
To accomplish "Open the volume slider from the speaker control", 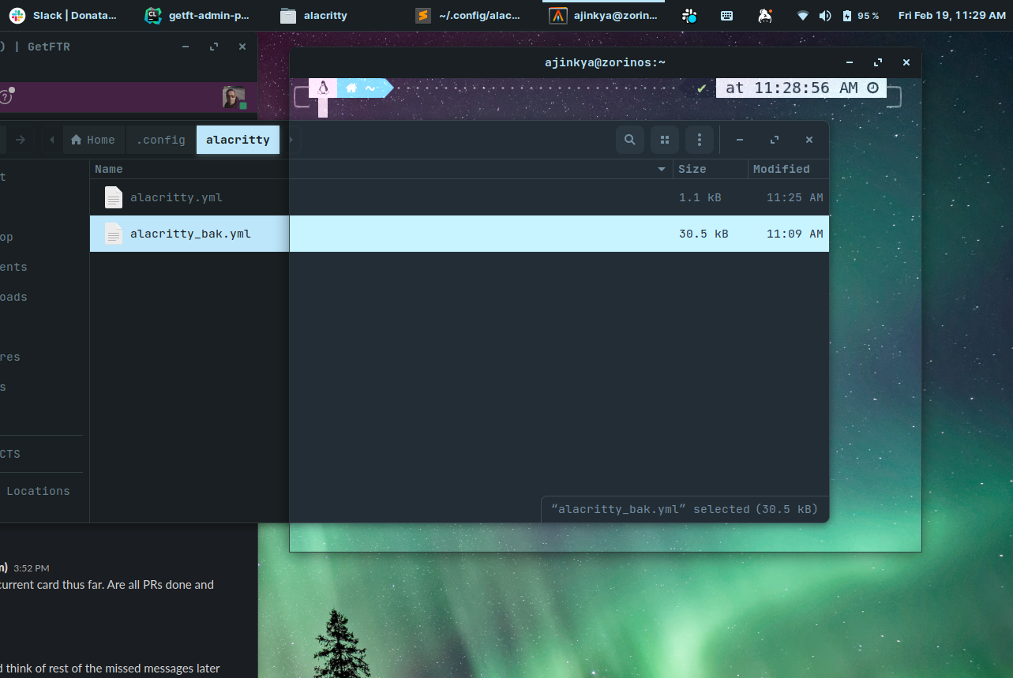I will tap(825, 15).
